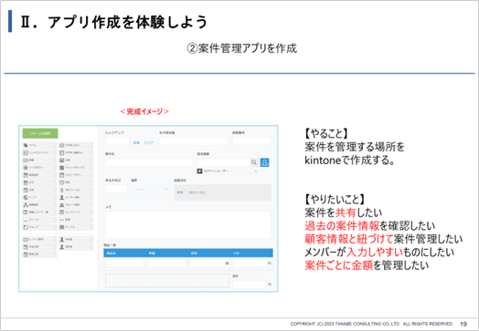
Task: Select the 更新者 field icon
Action: tap(62, 247)
